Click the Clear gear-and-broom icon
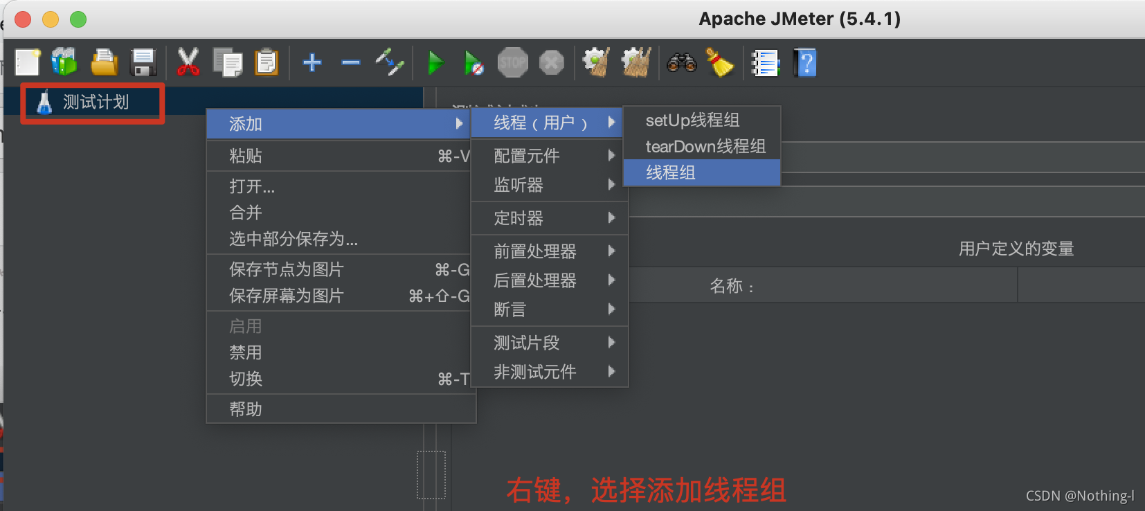This screenshot has height=511, width=1145. pyautogui.click(x=596, y=62)
